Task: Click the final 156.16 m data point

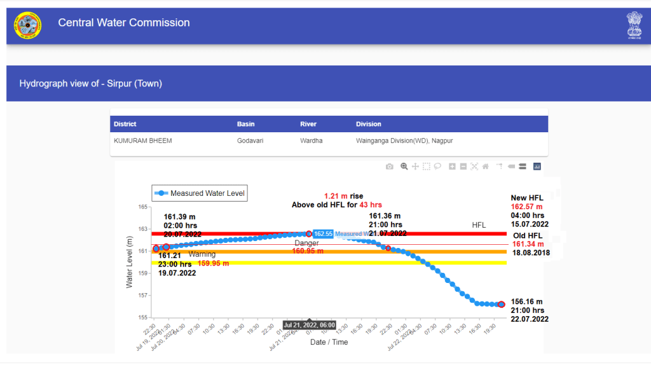Action: [502, 305]
